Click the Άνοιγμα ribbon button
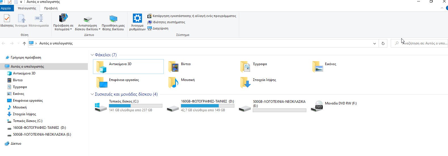 pos(21,21)
